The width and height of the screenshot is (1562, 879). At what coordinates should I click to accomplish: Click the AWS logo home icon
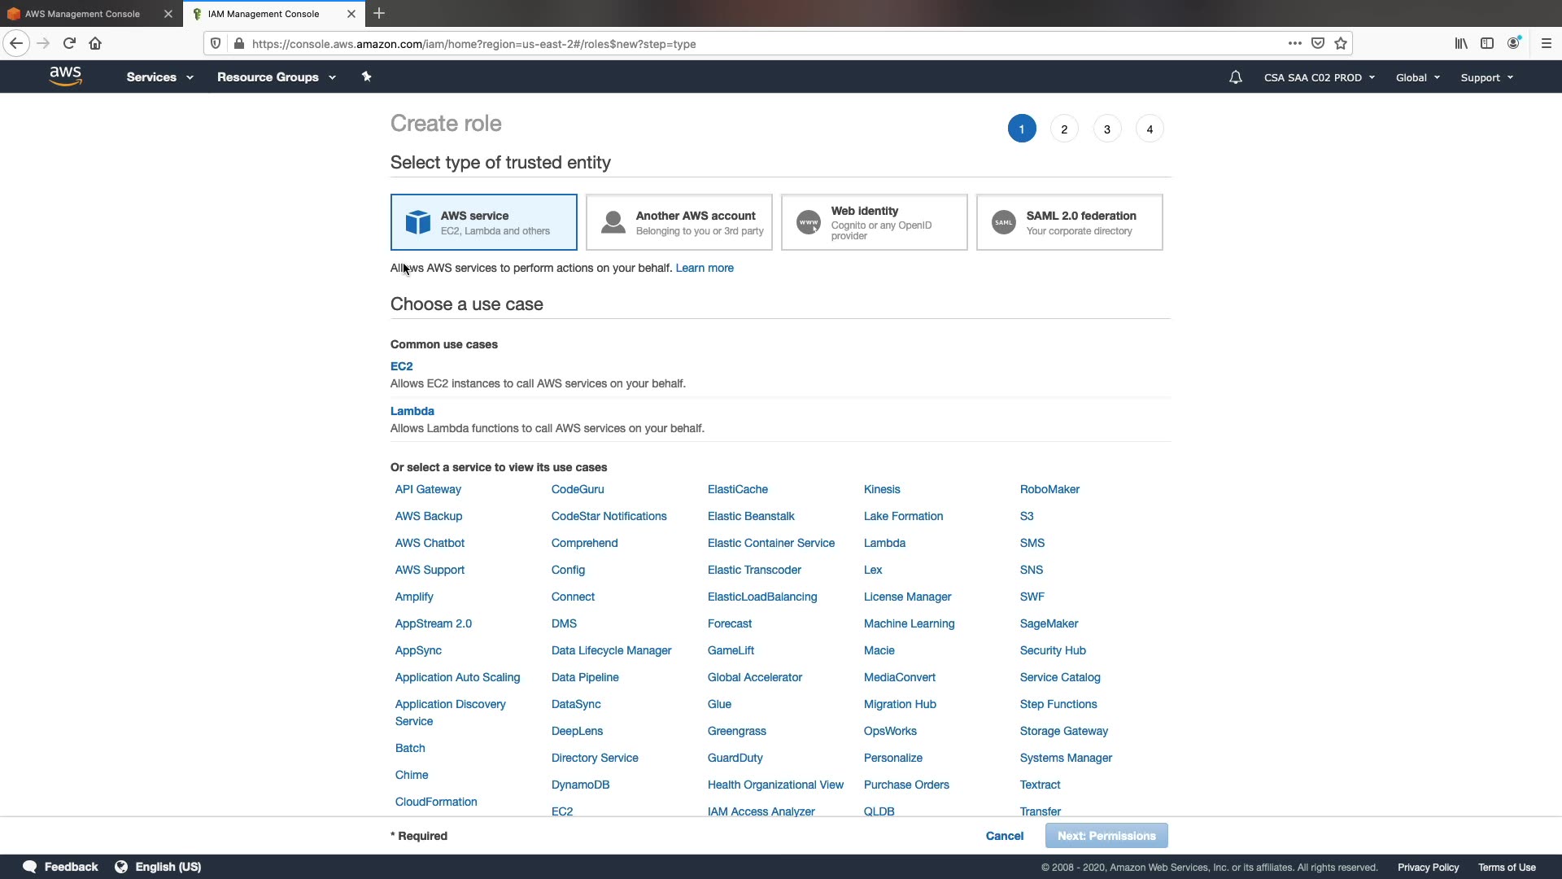pyautogui.click(x=65, y=77)
